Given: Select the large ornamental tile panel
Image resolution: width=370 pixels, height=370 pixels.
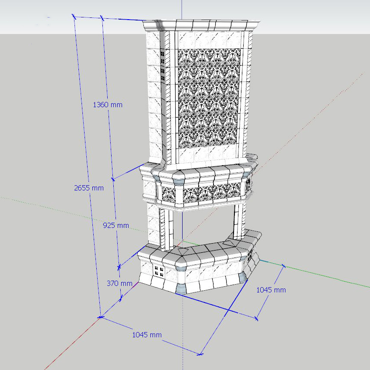Looking at the screenshot, I should [x=208, y=97].
